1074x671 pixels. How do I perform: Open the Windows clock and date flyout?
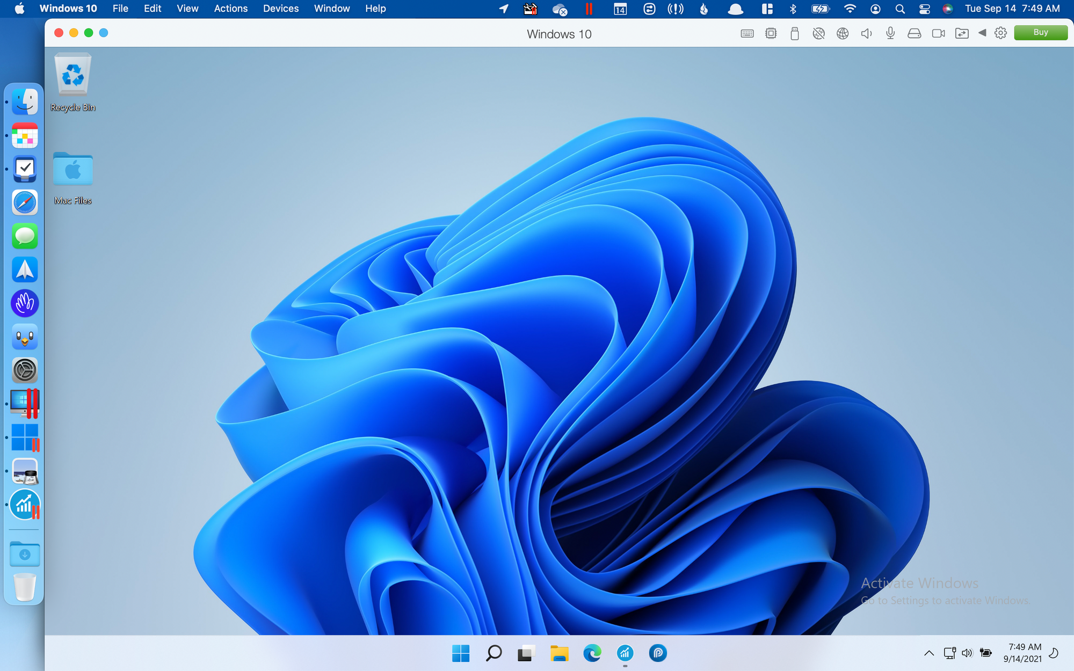pos(1024,653)
